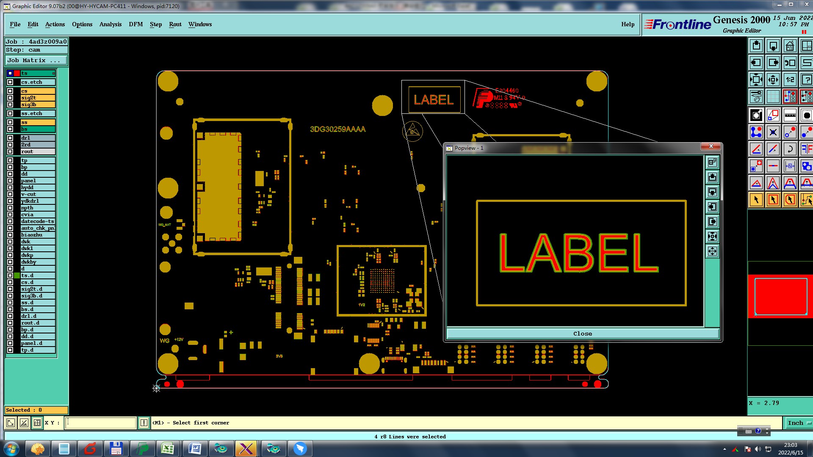The image size is (813, 457).
Task: Click the X Y coordinate input field
Action: click(x=100, y=423)
